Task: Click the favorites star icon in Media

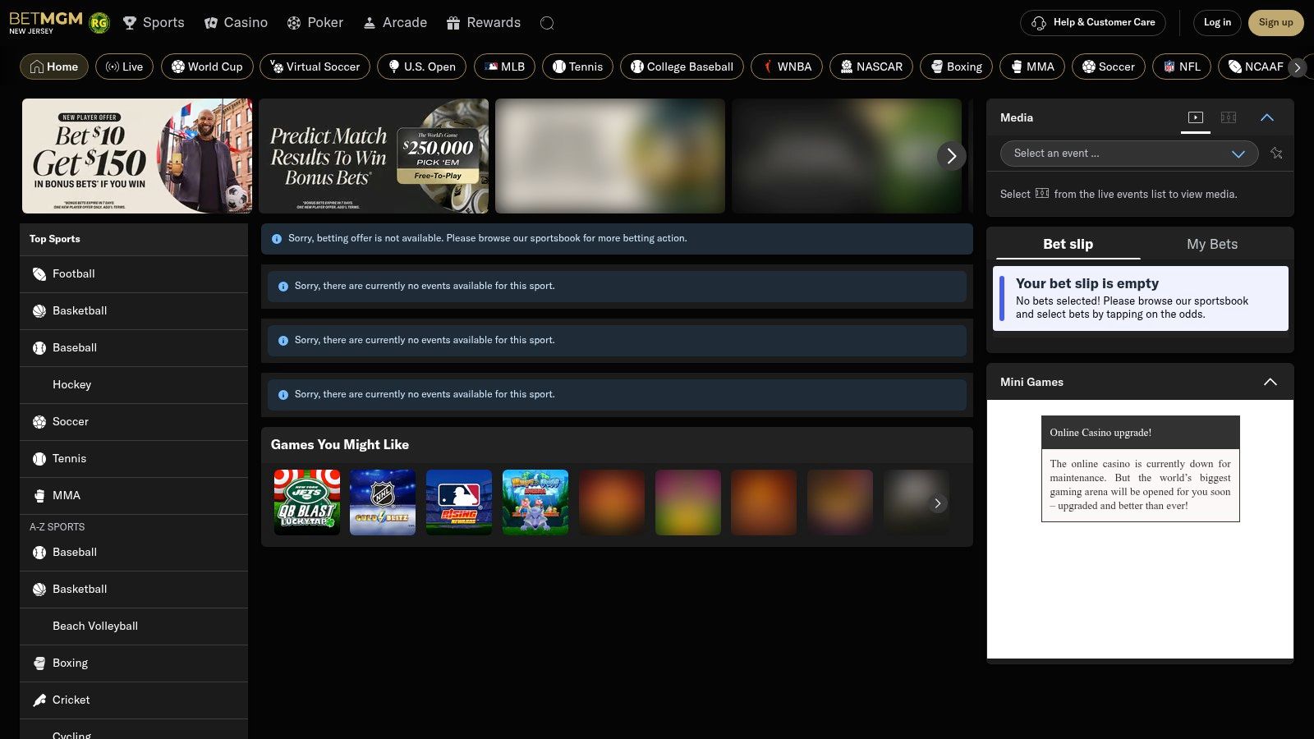Action: point(1276,154)
